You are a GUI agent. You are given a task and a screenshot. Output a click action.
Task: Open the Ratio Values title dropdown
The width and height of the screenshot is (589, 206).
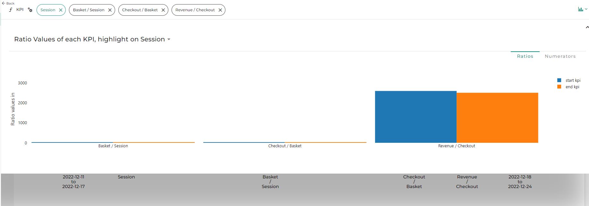point(169,39)
